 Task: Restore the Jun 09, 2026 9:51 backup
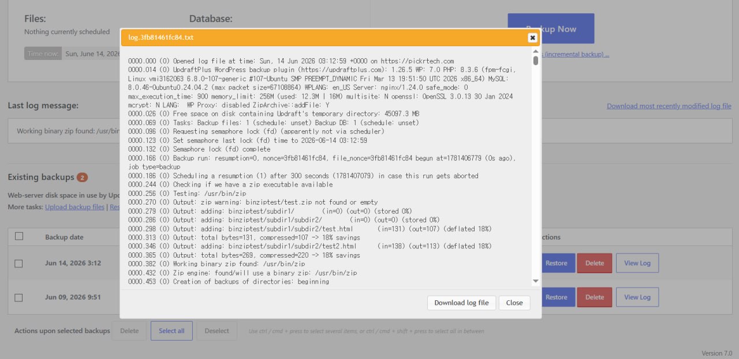click(557, 297)
